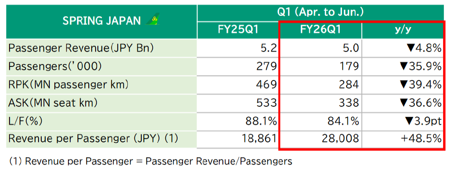Select the Passenger Revenue(JPY Bn) row label
The image size is (453, 174).
coord(81,48)
